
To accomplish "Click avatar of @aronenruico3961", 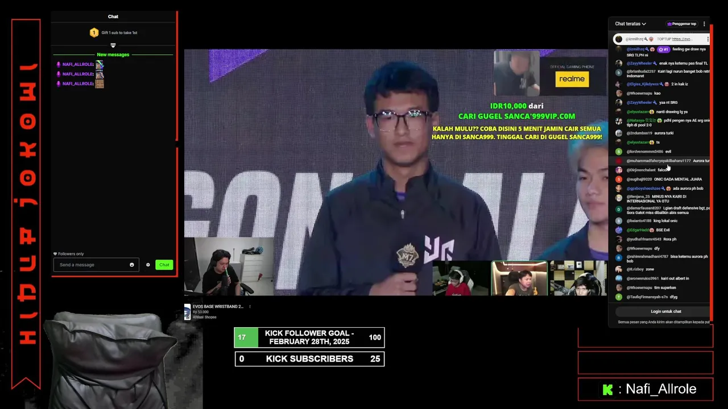I will (619, 279).
